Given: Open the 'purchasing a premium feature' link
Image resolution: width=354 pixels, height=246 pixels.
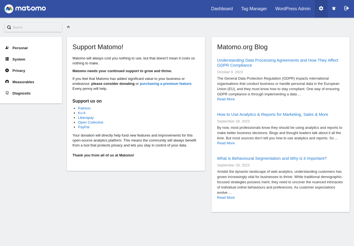Looking at the screenshot, I should 165,84.
